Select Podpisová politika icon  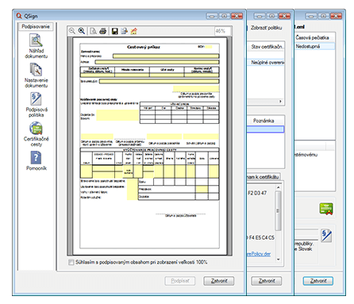click(37, 105)
